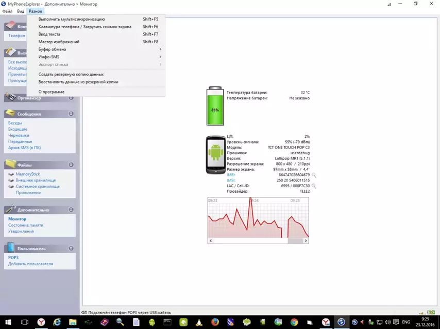The height and width of the screenshot is (329, 440).
Task: Click the magnifier icon next to LAC / Cell-ID
Action: pos(314,186)
